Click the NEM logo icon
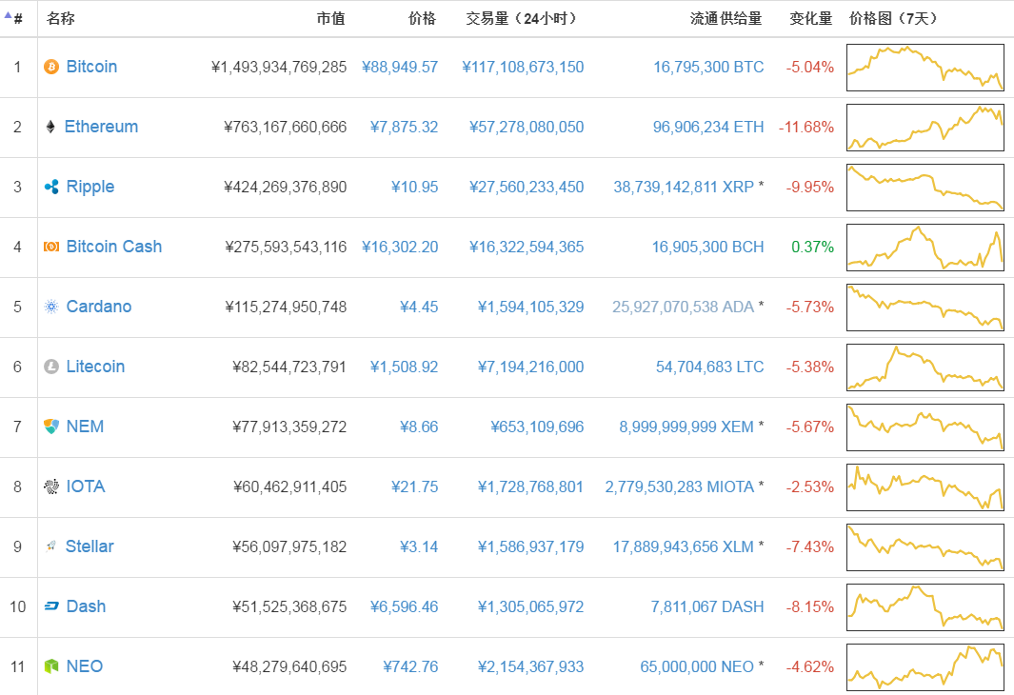Image resolution: width=1014 pixels, height=695 pixels. click(x=51, y=427)
